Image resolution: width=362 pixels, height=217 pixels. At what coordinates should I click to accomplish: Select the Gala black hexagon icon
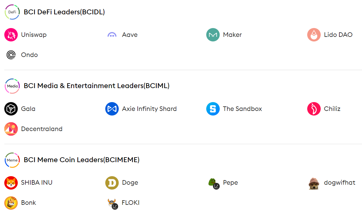point(11,108)
